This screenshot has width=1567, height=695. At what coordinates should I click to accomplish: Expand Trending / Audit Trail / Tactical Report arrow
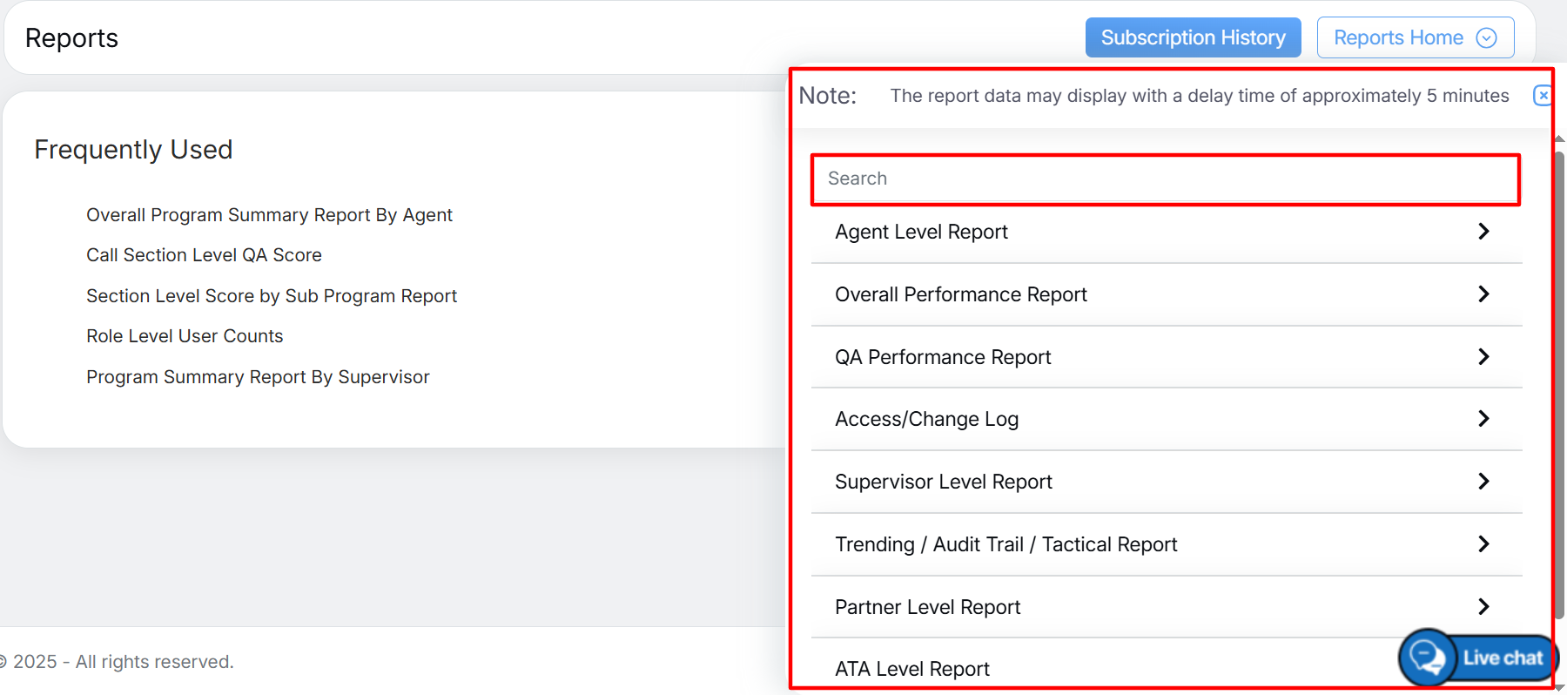(x=1483, y=544)
